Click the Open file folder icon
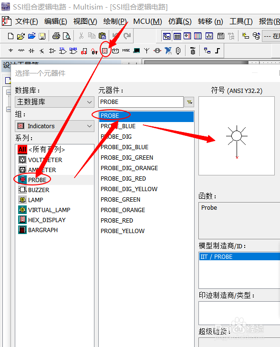The width and height of the screenshot is (280, 347). point(21,36)
